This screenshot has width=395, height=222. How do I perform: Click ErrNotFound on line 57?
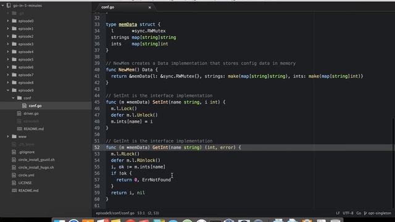[x=156, y=179]
